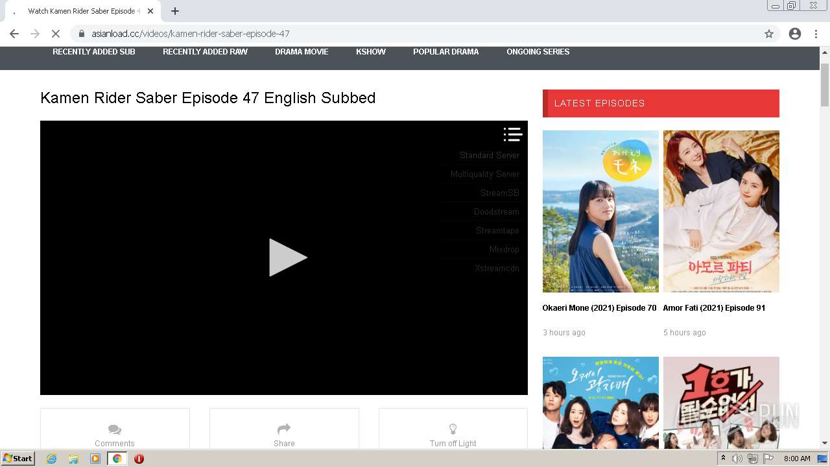The height and width of the screenshot is (467, 830).
Task: Click the '5 hours ago' timestamp
Action: pyautogui.click(x=685, y=333)
